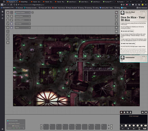The height and width of the screenshot is (131, 148).
Task: Switch to Character Creation scene
Action: click(23, 12)
